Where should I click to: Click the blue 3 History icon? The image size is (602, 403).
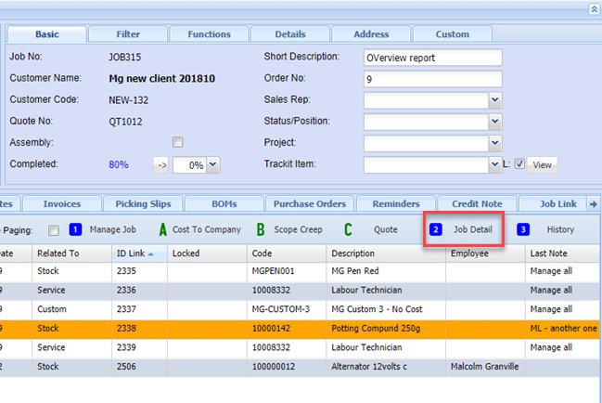(523, 229)
